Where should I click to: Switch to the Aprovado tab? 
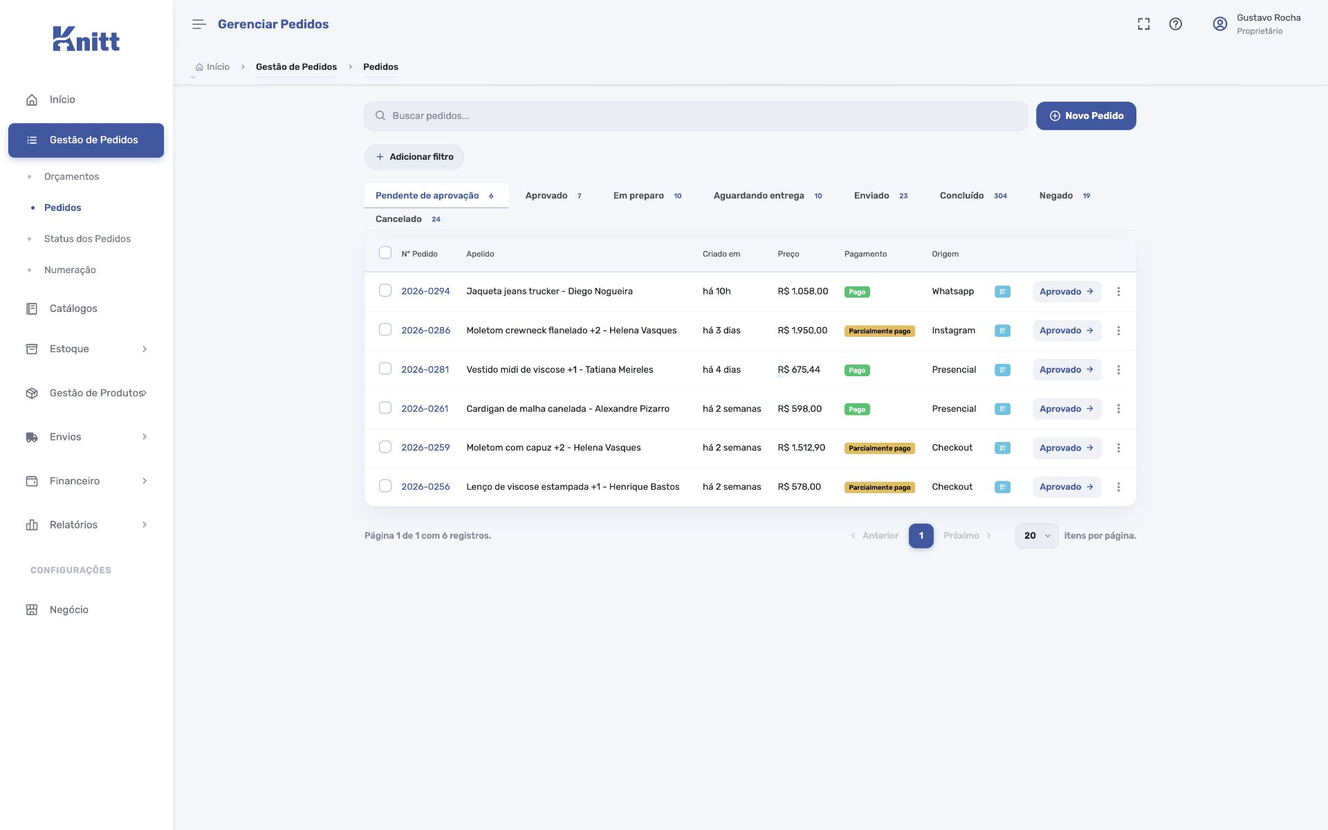tap(553, 196)
